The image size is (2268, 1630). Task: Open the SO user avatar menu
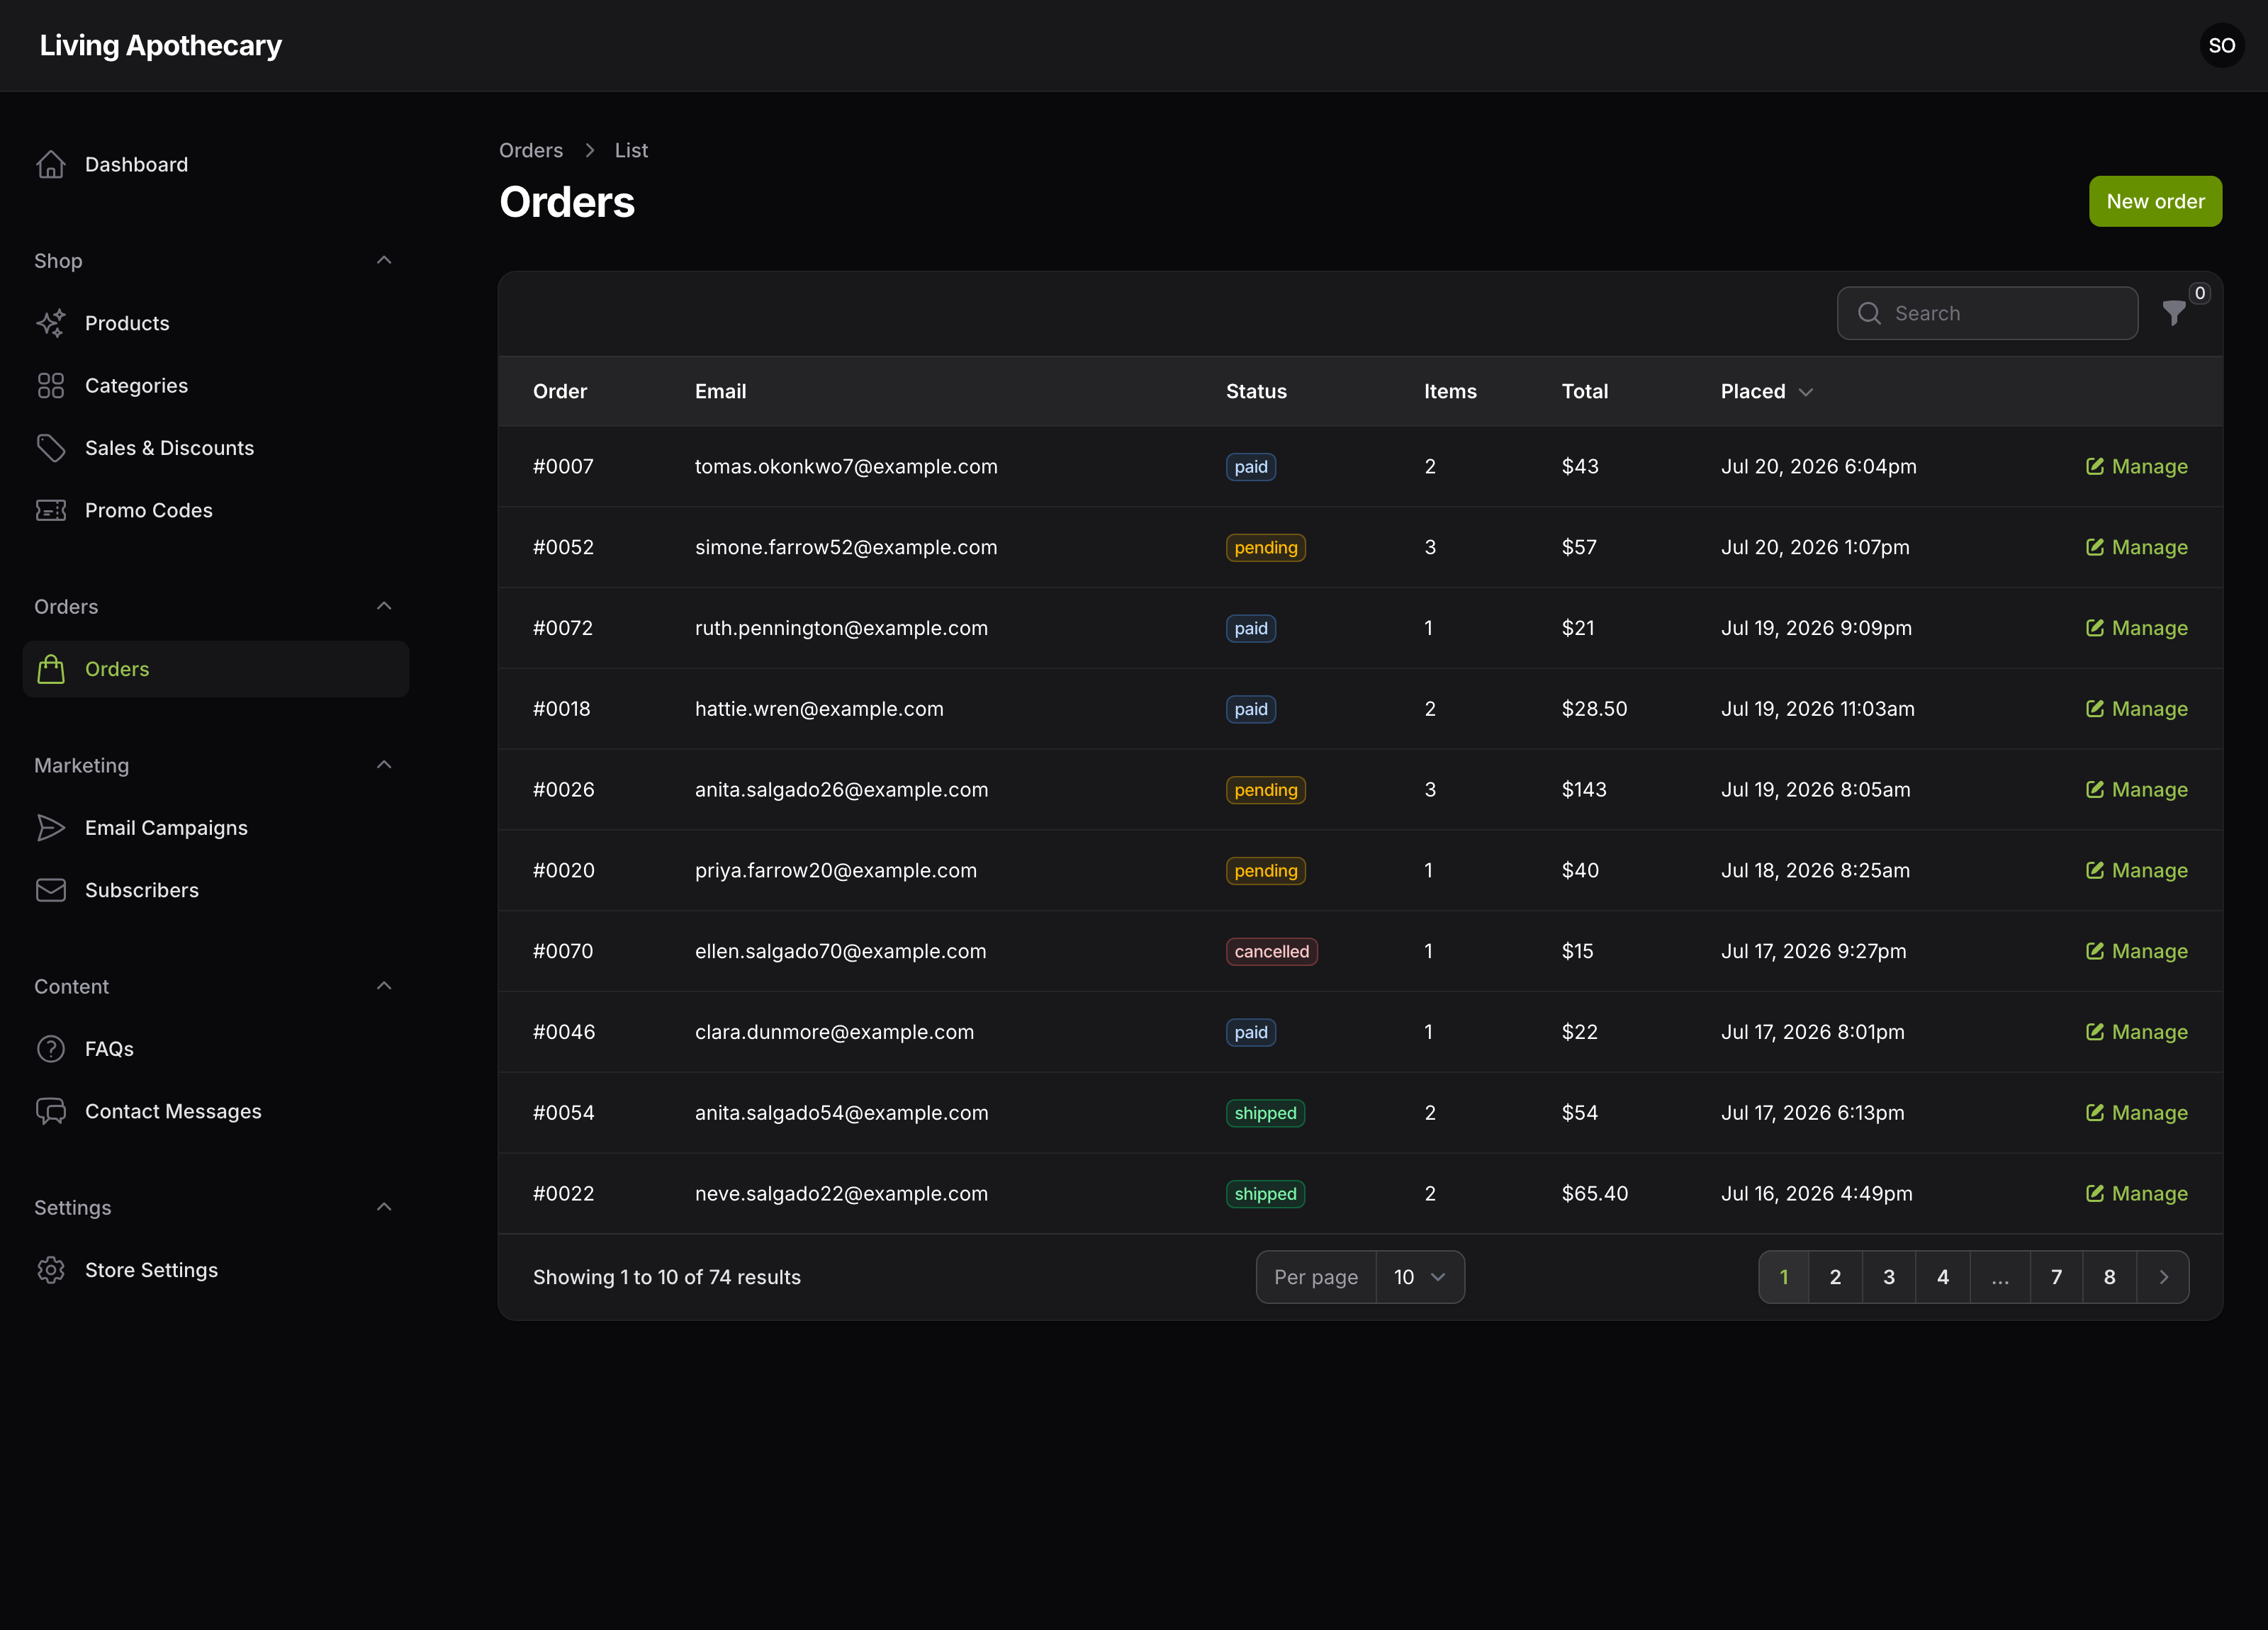click(2221, 45)
